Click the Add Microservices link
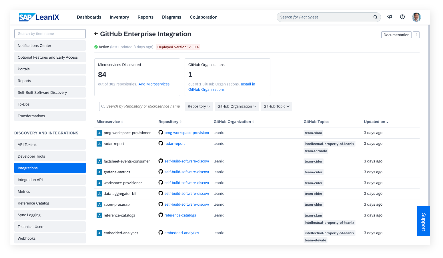The image size is (443, 258). [154, 84]
